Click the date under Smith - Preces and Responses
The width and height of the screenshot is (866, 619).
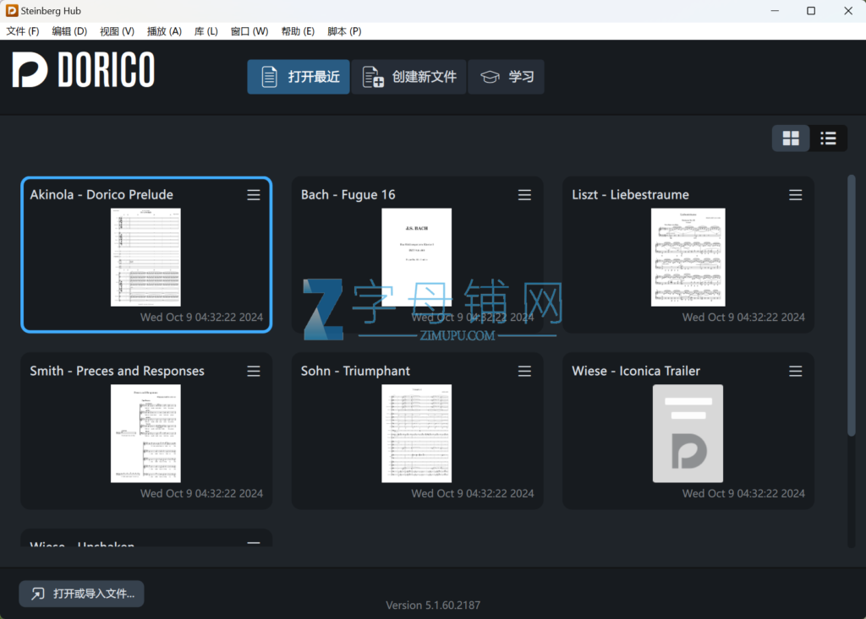201,494
